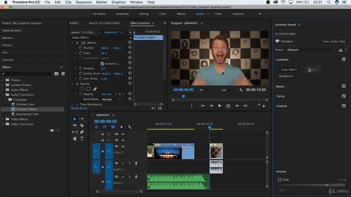
Task: Toggle the Clarity checkbox
Action: 344,96
